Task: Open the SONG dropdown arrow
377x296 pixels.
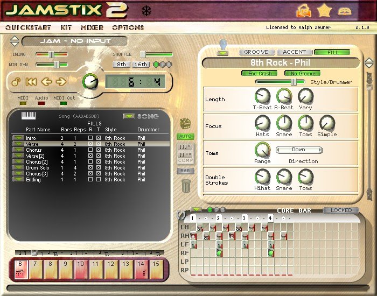Action: 129,116
